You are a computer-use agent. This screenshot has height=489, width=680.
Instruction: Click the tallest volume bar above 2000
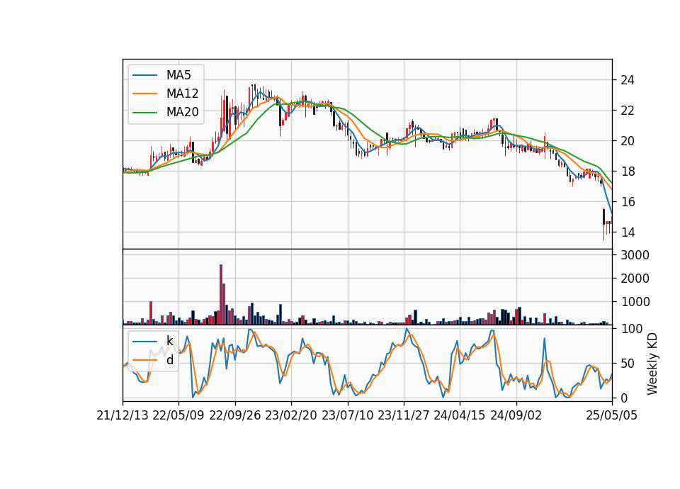pyautogui.click(x=221, y=295)
